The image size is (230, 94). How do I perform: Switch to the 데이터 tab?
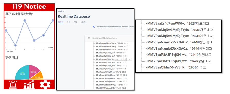click(61, 22)
